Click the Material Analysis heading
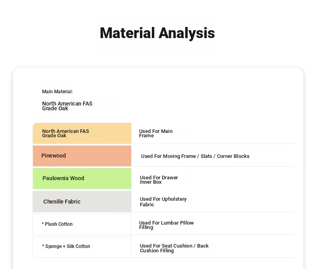Image resolution: width=314 pixels, height=269 pixels. pos(157,33)
